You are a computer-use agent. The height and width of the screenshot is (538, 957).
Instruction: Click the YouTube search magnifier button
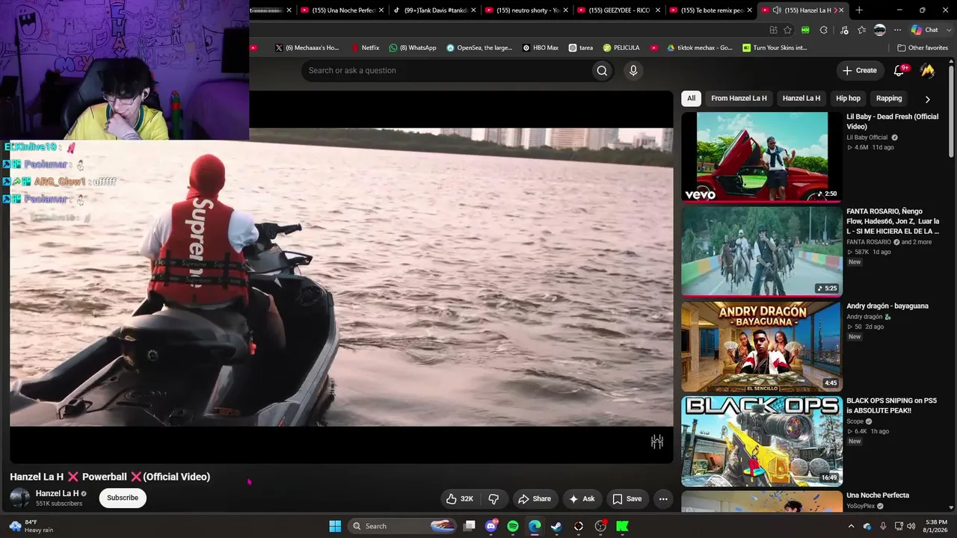tap(602, 70)
